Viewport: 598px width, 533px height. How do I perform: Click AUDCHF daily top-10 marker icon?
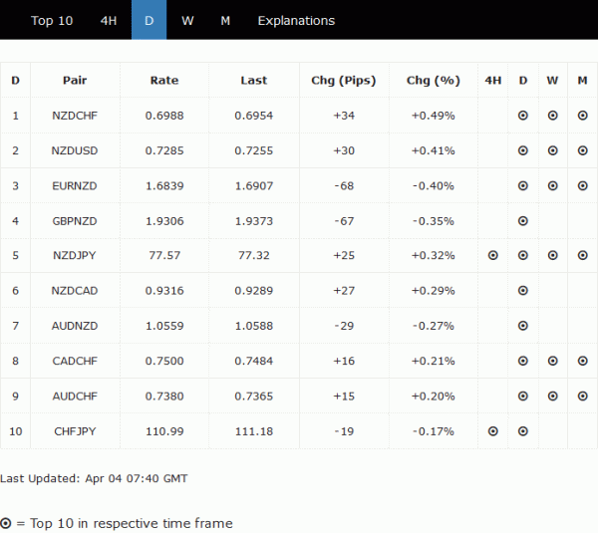(x=523, y=397)
